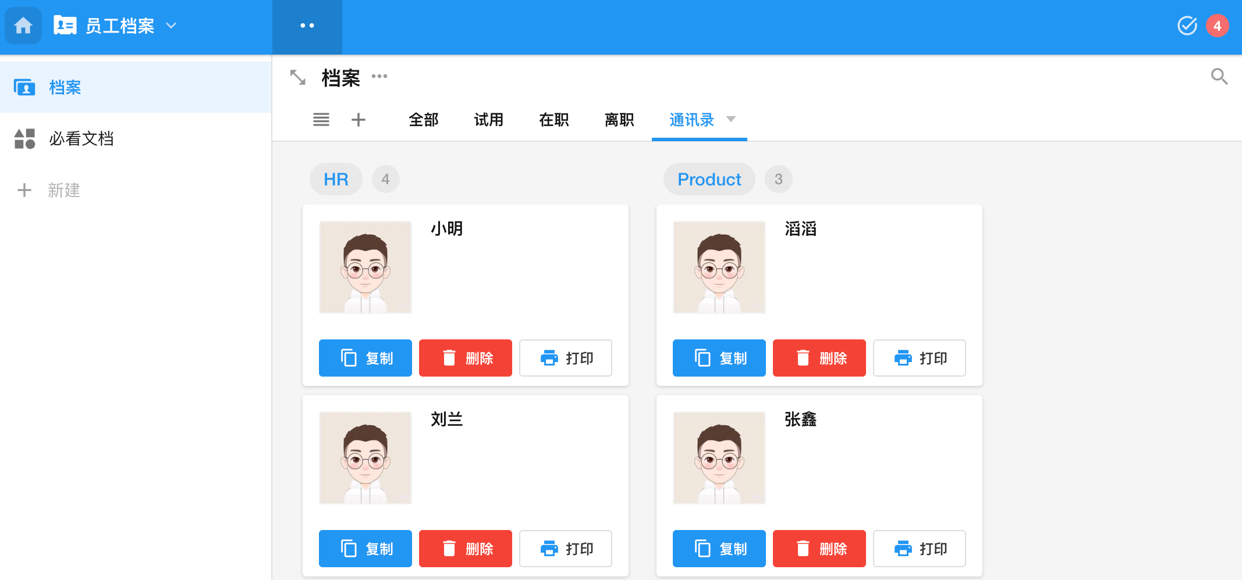
Task: Copy the 小明 record with 复制
Action: click(365, 358)
